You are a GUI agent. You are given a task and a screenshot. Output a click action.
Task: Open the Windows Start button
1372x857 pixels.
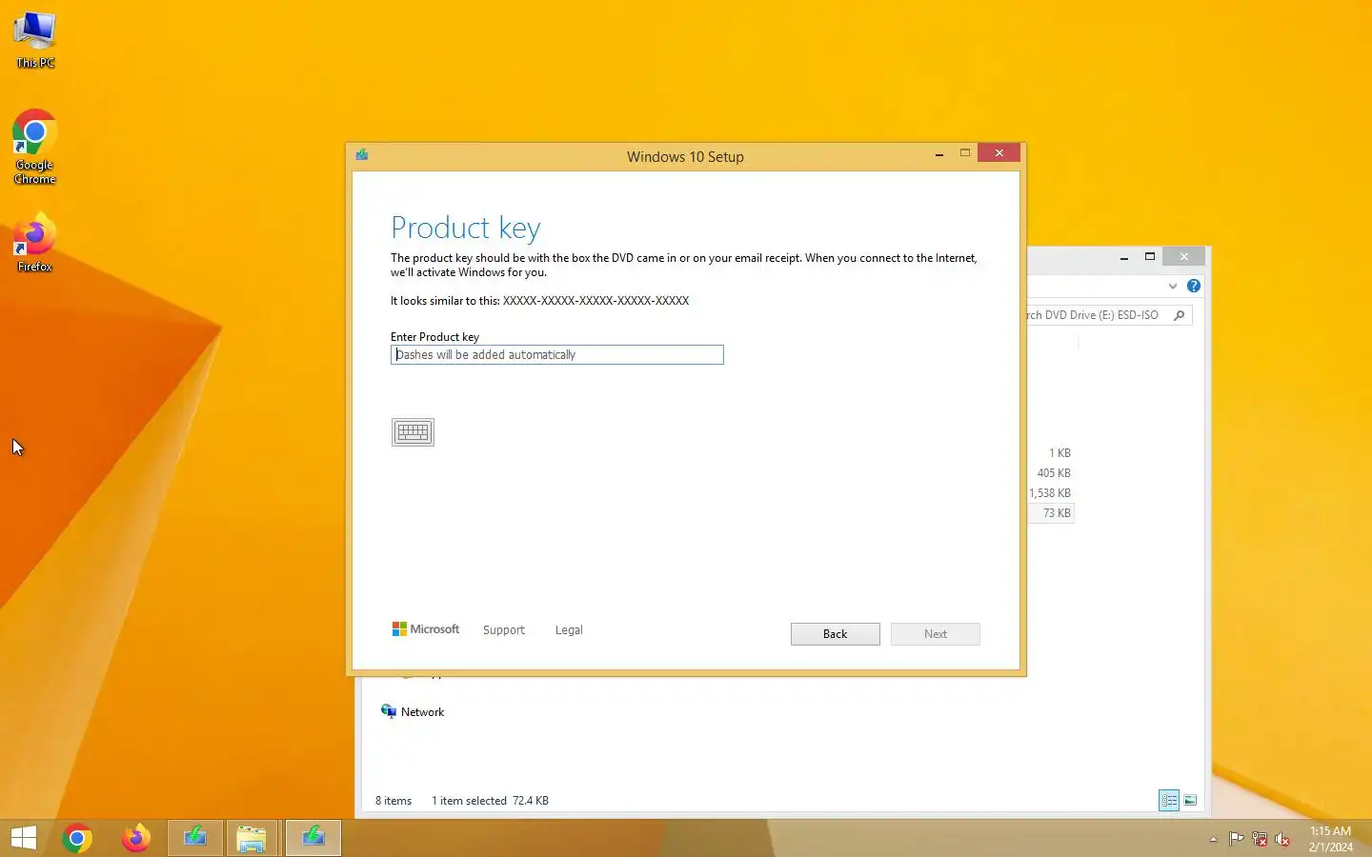24,838
